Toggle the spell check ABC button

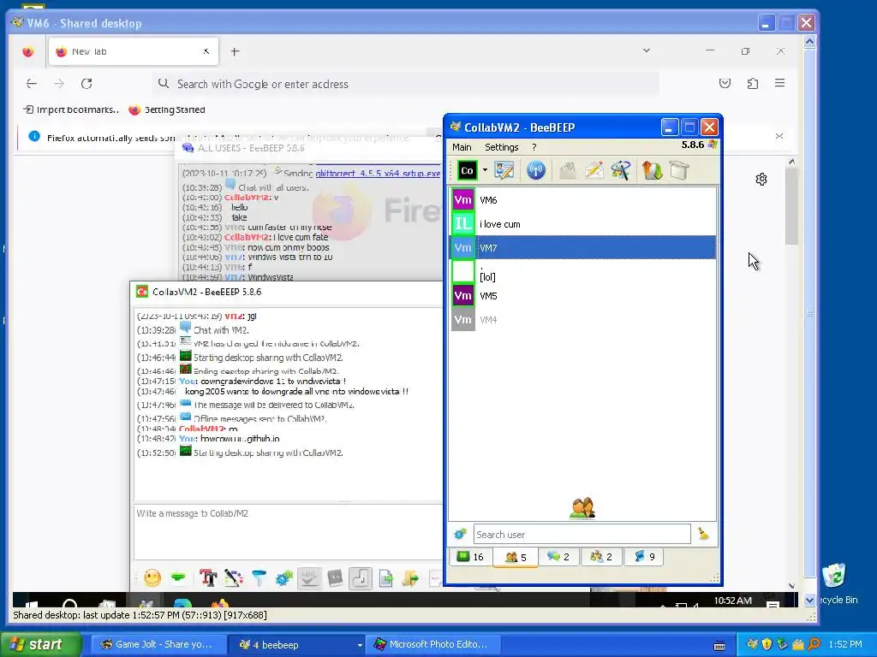pos(309,577)
